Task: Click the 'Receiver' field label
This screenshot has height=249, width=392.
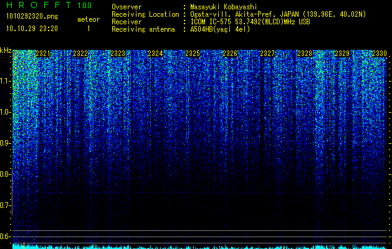Action: click(x=127, y=22)
